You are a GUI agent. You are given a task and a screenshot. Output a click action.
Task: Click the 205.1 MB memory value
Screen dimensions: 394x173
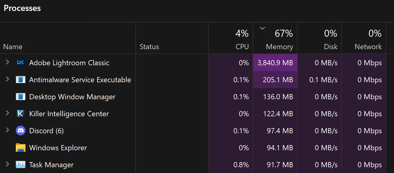pyautogui.click(x=278, y=80)
